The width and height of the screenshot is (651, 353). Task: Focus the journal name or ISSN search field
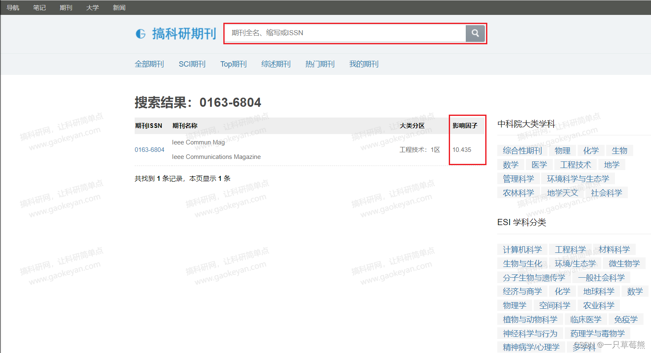(346, 33)
